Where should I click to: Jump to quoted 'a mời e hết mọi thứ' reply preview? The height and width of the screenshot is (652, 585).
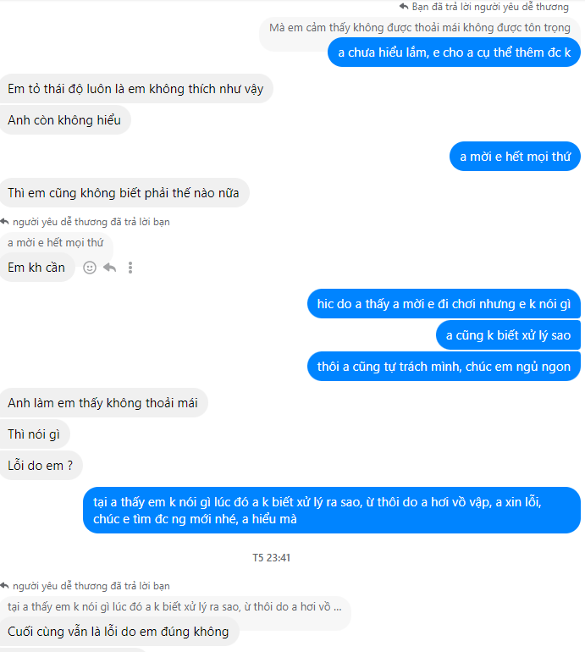56,242
